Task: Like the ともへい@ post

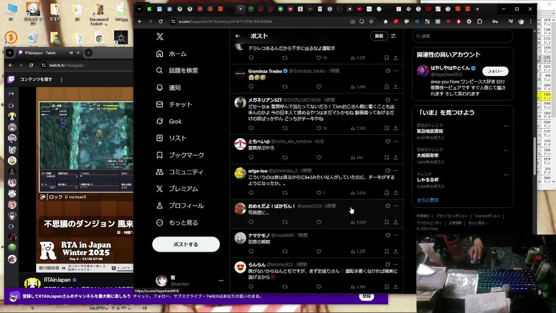Action: (x=319, y=157)
